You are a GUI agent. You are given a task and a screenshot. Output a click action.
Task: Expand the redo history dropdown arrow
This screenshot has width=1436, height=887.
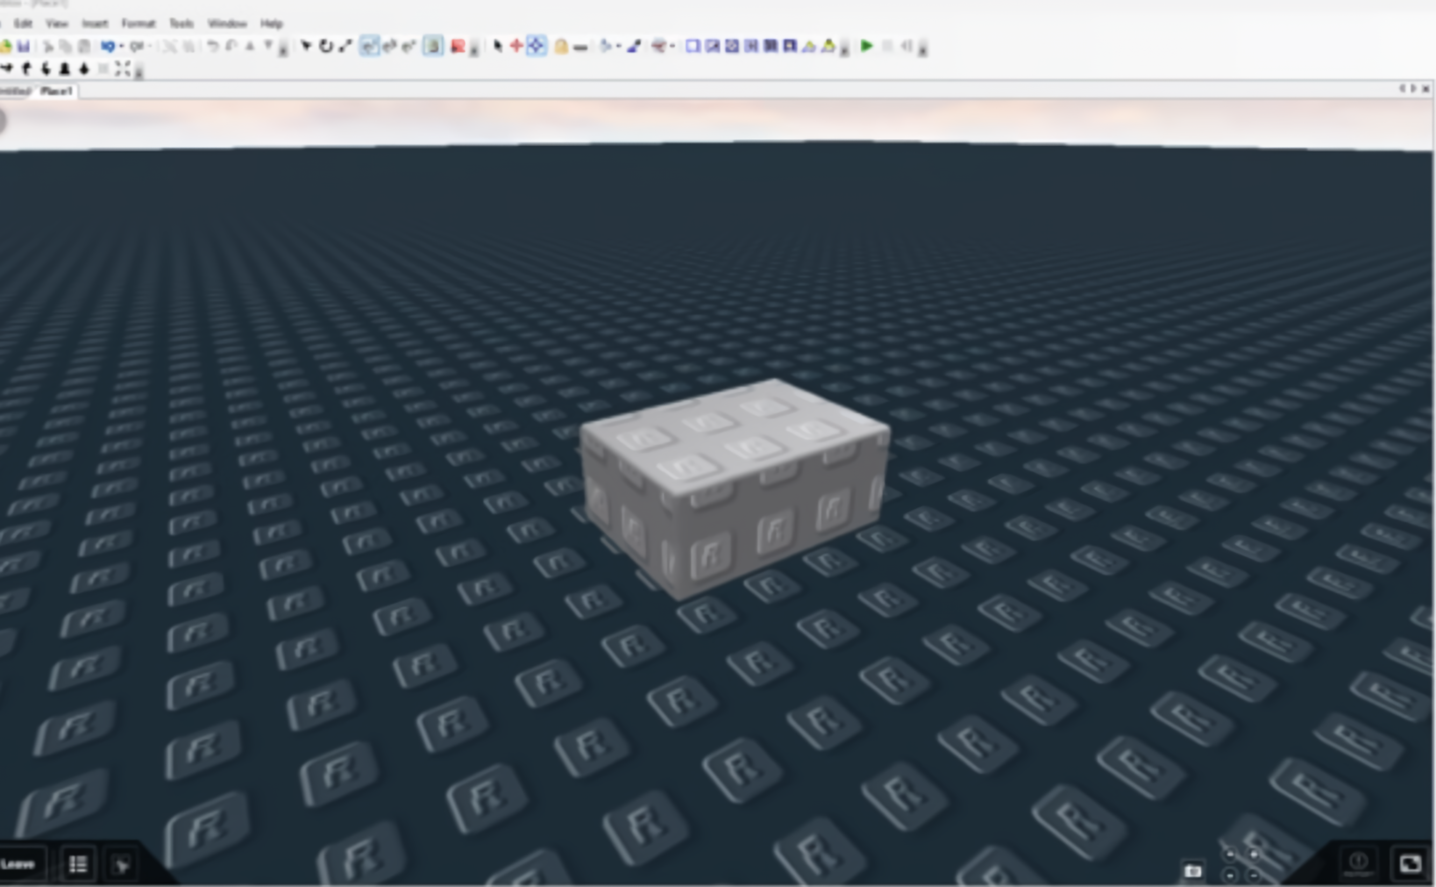point(150,46)
